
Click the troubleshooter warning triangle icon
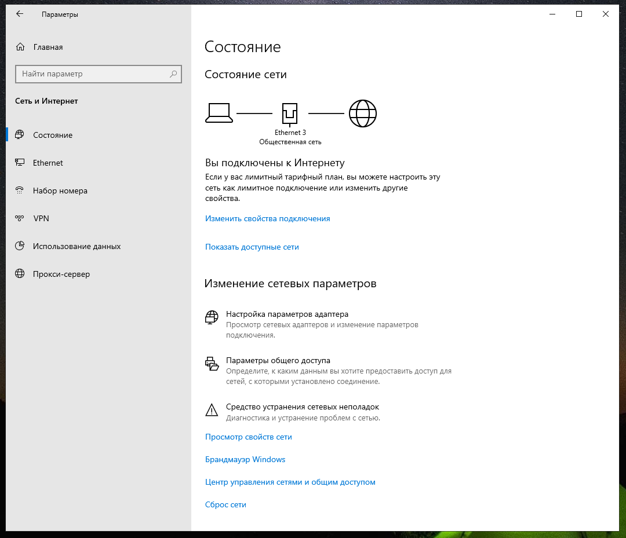[x=212, y=410]
